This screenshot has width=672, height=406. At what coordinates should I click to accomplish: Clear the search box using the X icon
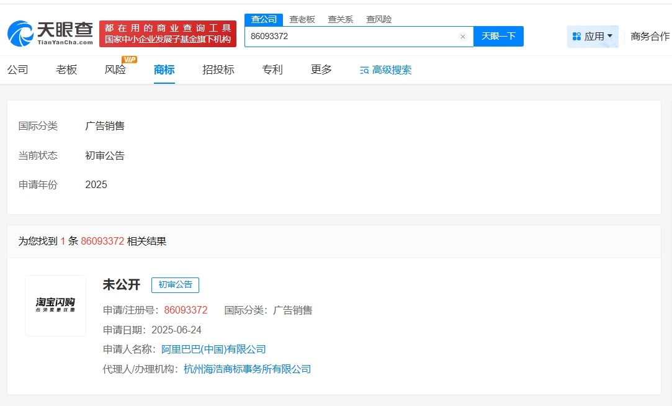click(462, 36)
